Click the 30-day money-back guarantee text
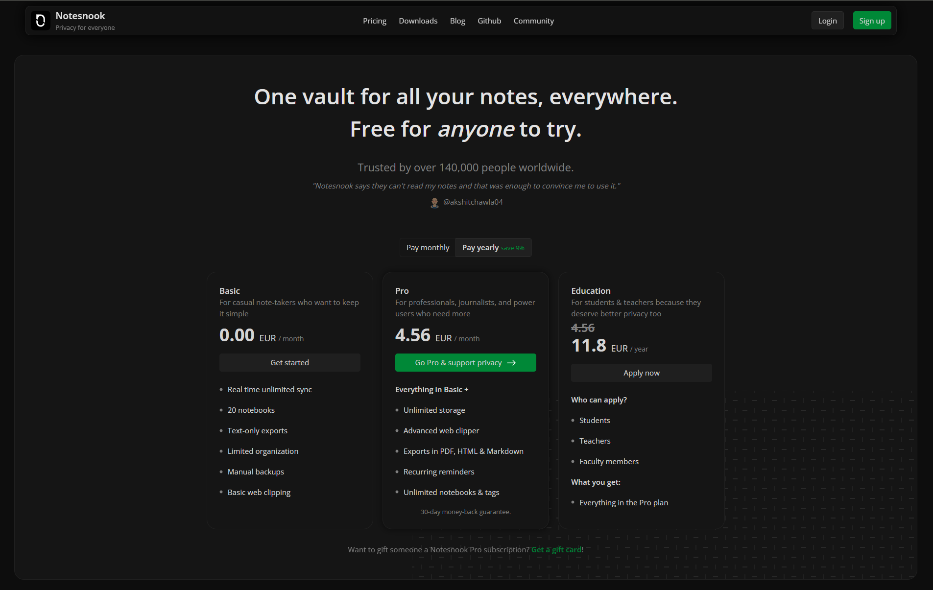The image size is (933, 590). tap(465, 512)
